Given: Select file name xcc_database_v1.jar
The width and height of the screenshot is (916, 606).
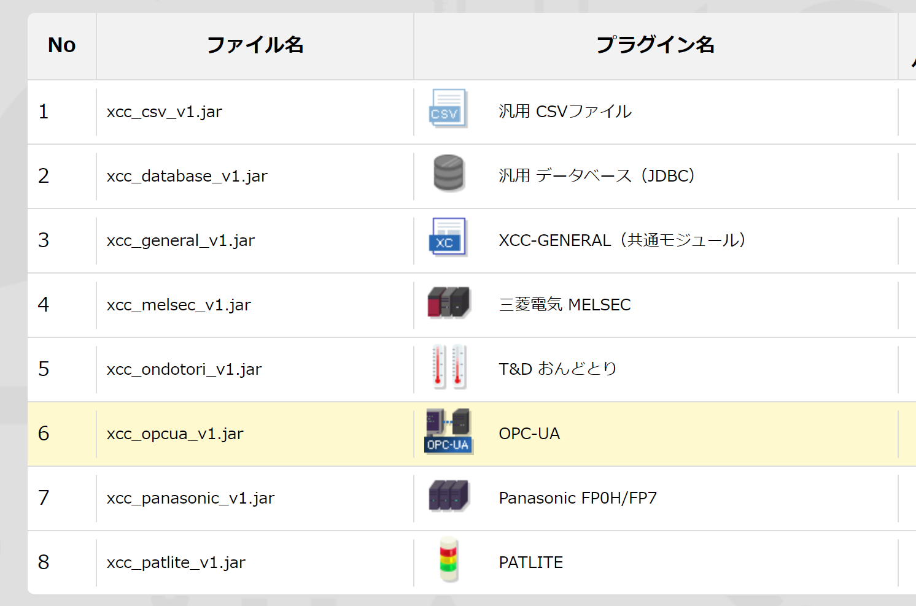Looking at the screenshot, I should pos(187,177).
